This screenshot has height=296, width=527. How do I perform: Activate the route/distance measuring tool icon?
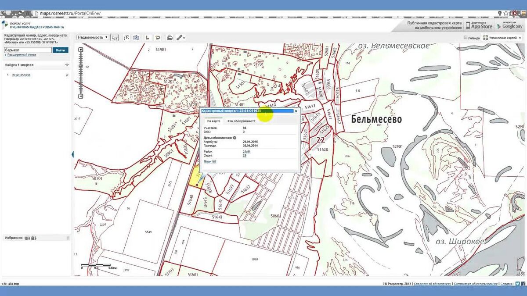tap(126, 37)
